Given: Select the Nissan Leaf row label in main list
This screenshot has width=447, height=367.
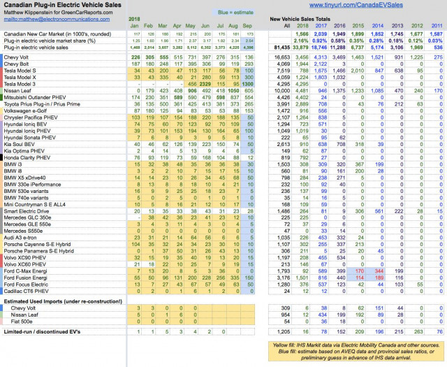Looking at the screenshot, I should pyautogui.click(x=17, y=91).
